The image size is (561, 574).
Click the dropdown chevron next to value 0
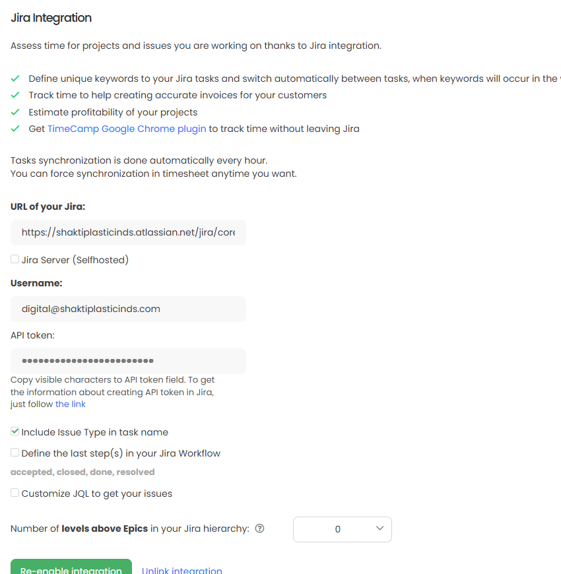(x=379, y=528)
